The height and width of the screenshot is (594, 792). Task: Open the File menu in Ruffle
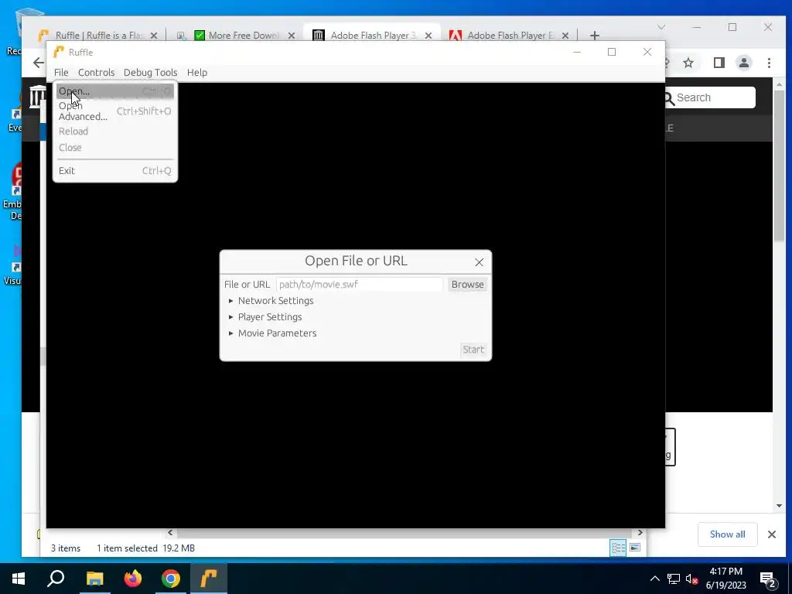[x=61, y=72]
